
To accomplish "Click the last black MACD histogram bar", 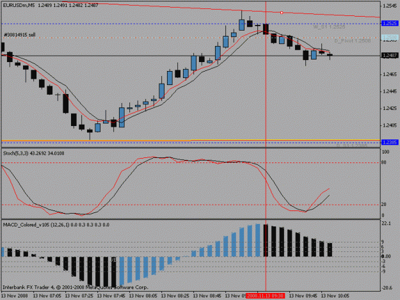I will [330, 250].
